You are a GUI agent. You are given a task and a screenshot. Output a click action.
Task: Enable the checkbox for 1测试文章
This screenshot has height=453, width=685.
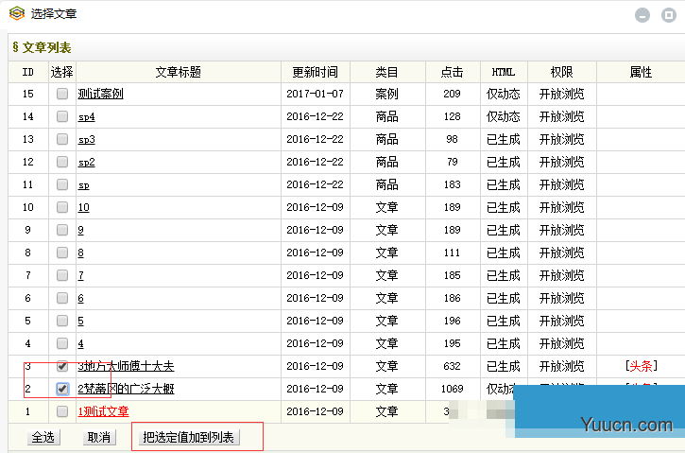pos(62,411)
